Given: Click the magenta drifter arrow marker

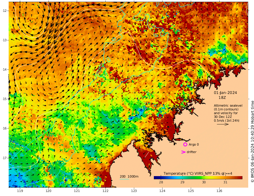Looking at the screenshot, I should point(183,152).
